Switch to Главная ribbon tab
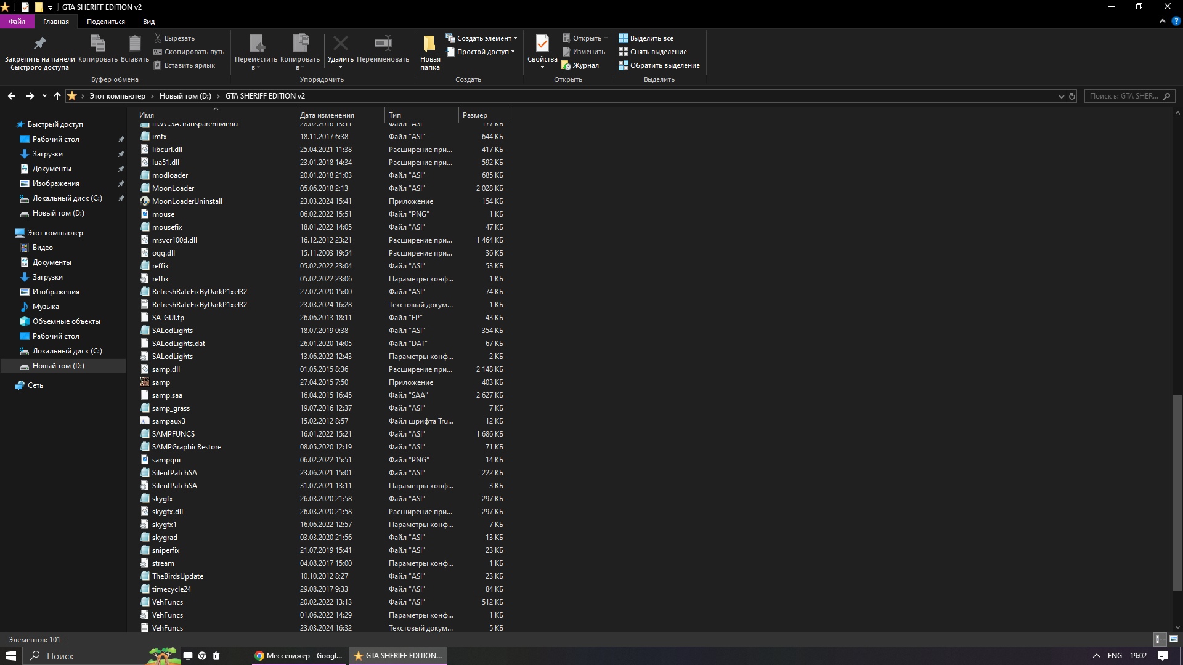Screen dimensions: 1183x665 (x=56, y=22)
